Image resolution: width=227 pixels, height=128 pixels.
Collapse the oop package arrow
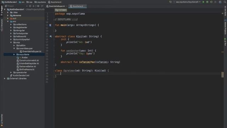11,43
